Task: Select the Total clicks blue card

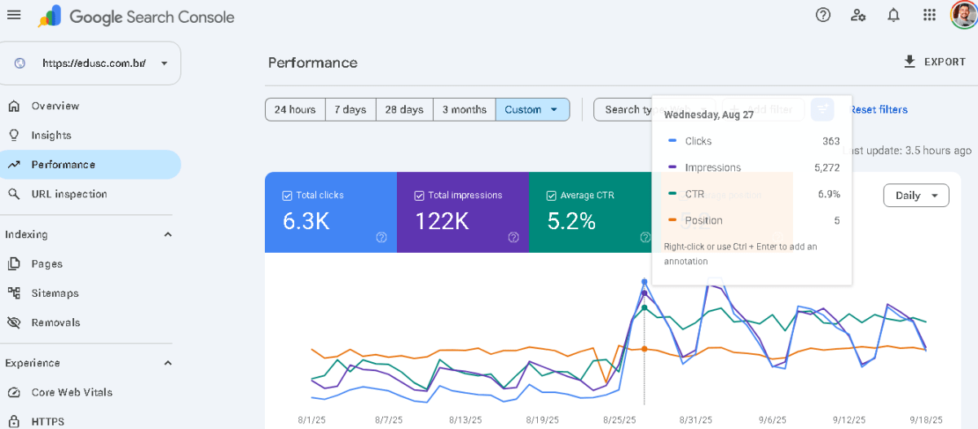Action: point(331,212)
